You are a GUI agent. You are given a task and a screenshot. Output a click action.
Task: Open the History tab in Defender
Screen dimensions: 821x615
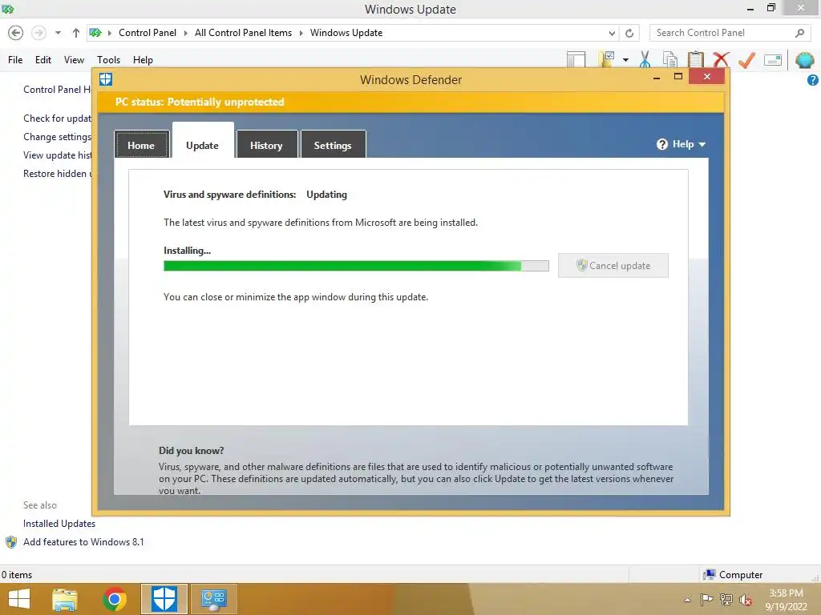tap(266, 144)
